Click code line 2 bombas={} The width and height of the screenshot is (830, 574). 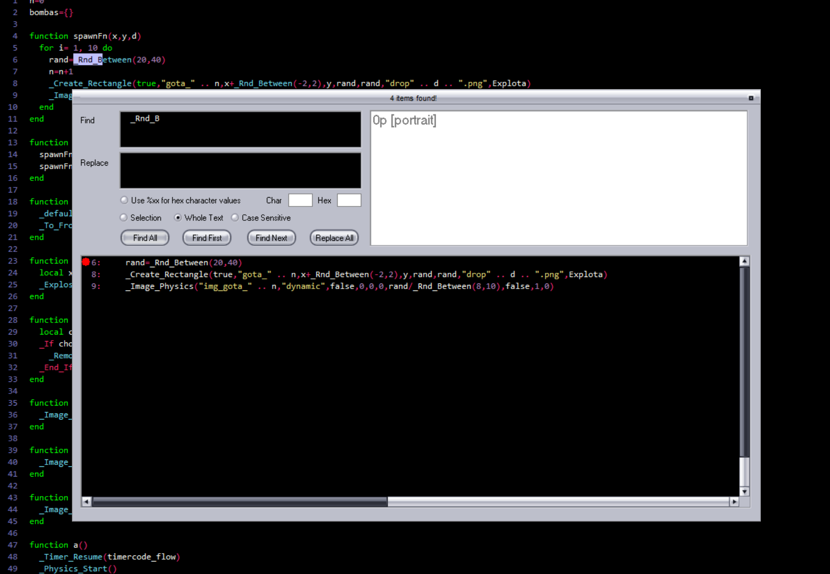[x=51, y=13]
